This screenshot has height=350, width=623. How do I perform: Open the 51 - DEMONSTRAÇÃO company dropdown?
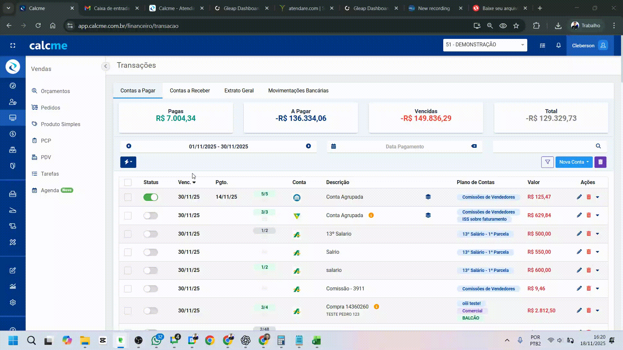point(485,45)
